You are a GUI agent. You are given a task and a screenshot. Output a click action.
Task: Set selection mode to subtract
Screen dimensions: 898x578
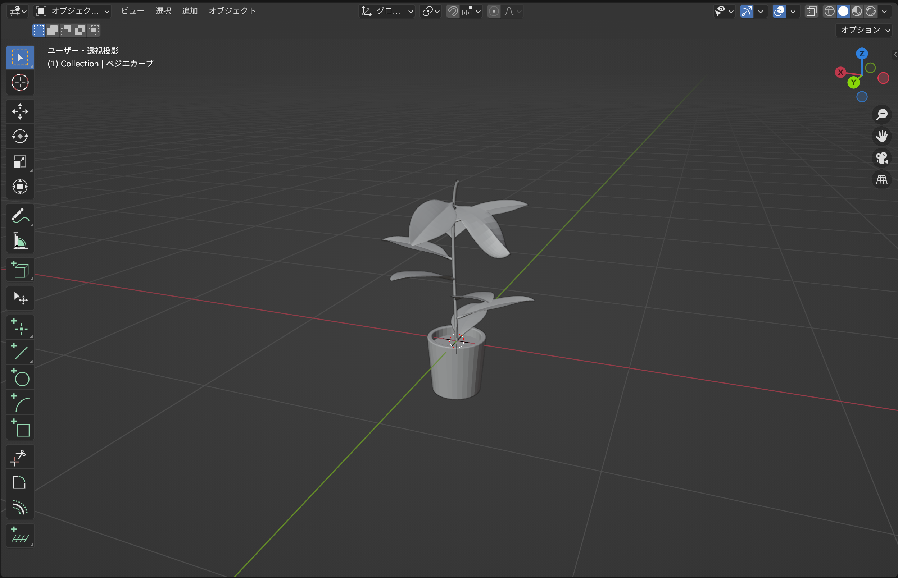click(x=66, y=30)
